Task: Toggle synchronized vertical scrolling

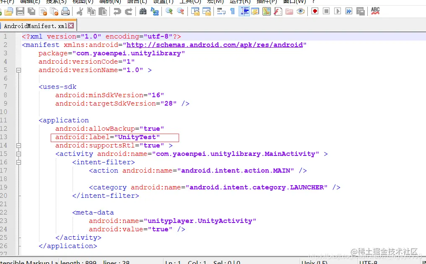Action: tap(195, 11)
